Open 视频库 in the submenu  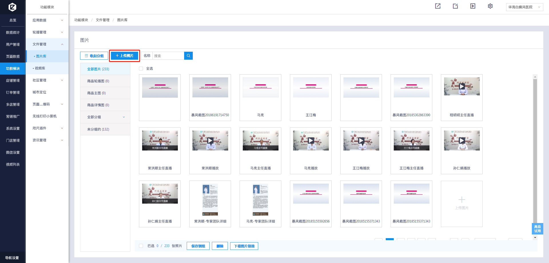click(x=40, y=68)
